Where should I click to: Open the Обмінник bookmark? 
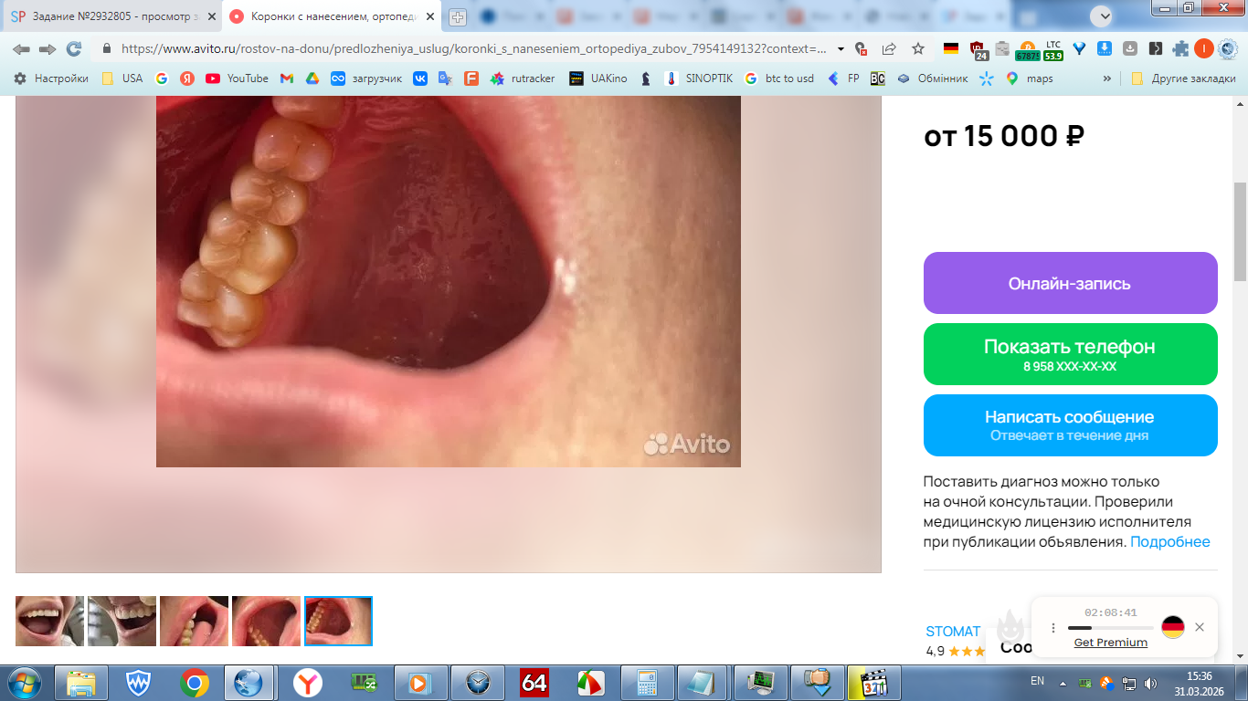pos(932,78)
